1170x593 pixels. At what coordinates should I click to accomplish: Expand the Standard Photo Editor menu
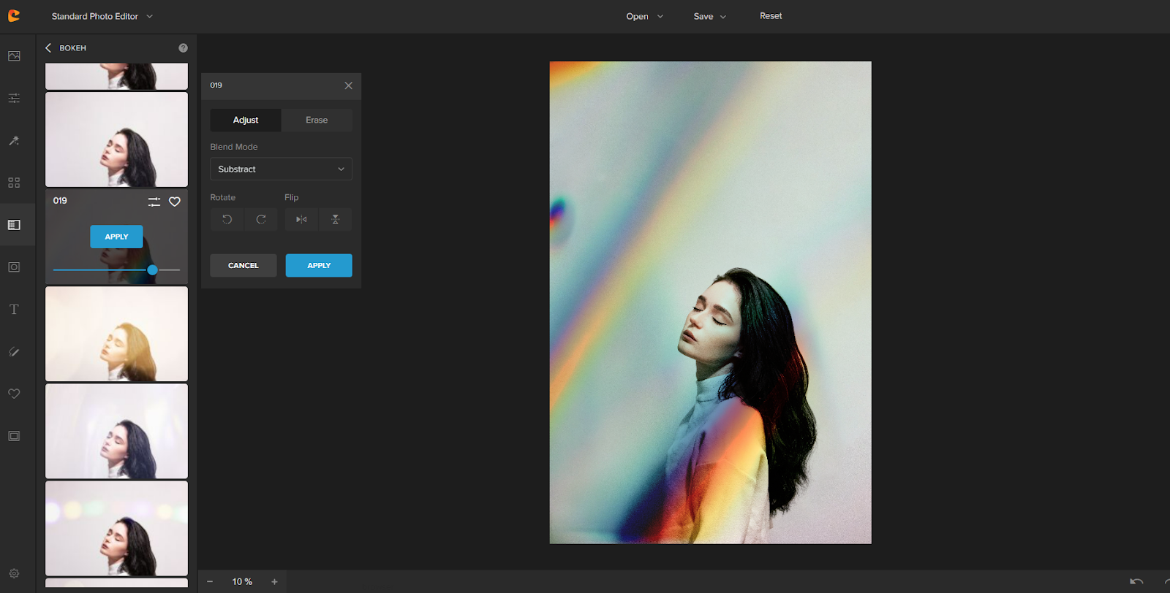[x=102, y=16]
